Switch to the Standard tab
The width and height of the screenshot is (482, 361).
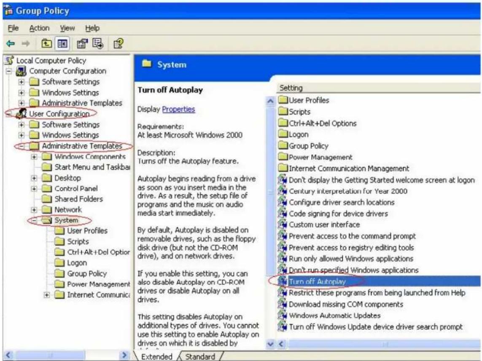tap(200, 356)
